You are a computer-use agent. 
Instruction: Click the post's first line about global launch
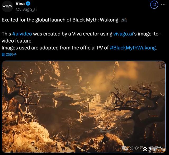[x=61, y=20]
